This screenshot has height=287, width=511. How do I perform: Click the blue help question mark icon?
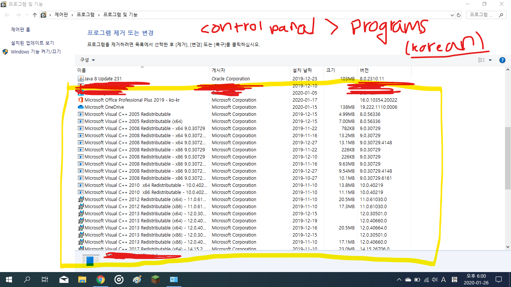(502, 60)
